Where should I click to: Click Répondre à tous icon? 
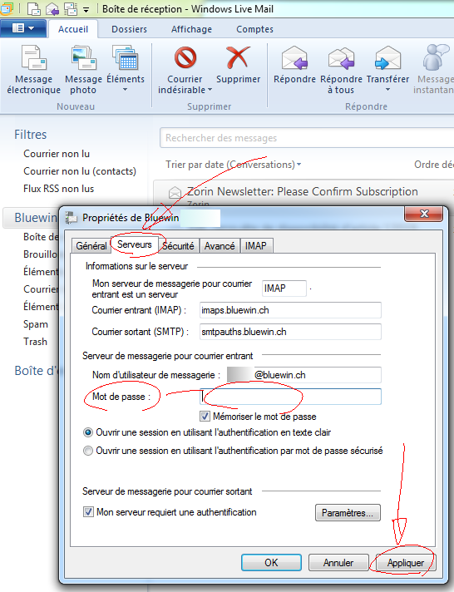tap(341, 57)
